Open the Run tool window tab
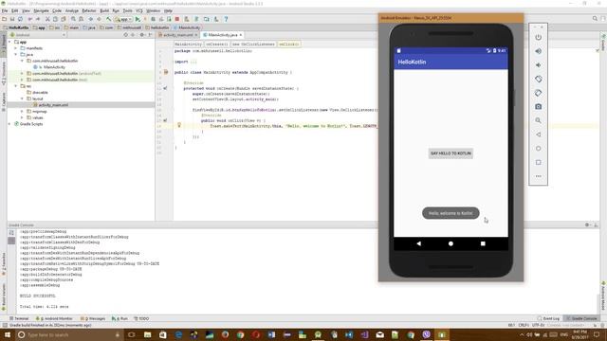The width and height of the screenshot is (607, 341). click(x=120, y=318)
